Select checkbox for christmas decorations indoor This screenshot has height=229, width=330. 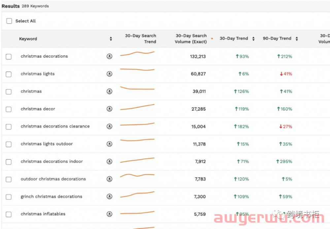(9, 162)
